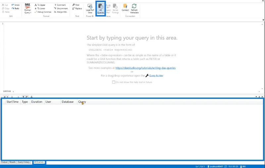Switch to the Query History tab
The height and width of the screenshot is (168, 265).
click(x=24, y=162)
